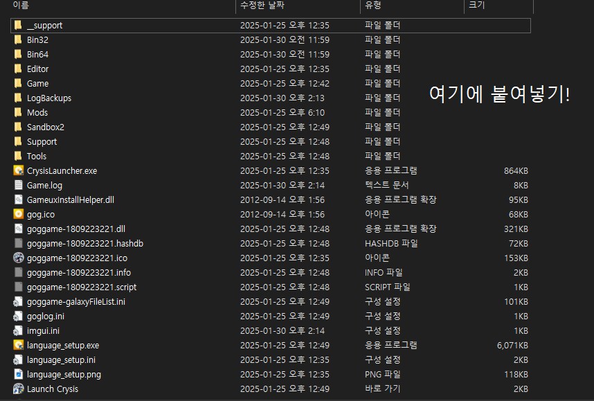The width and height of the screenshot is (594, 401).
Task: Click the Bin32 folder icon
Action: pyautogui.click(x=18, y=39)
